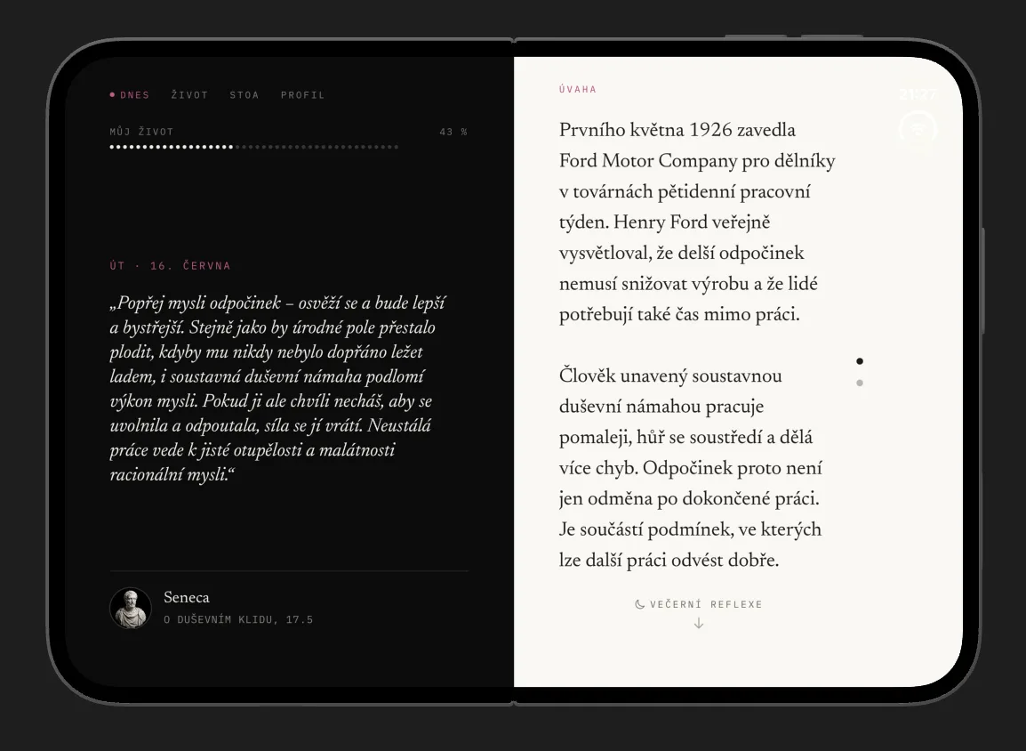This screenshot has width=1026, height=751.
Task: Click the paragraph starting Člověk unavený soustavnou
Action: click(x=690, y=468)
